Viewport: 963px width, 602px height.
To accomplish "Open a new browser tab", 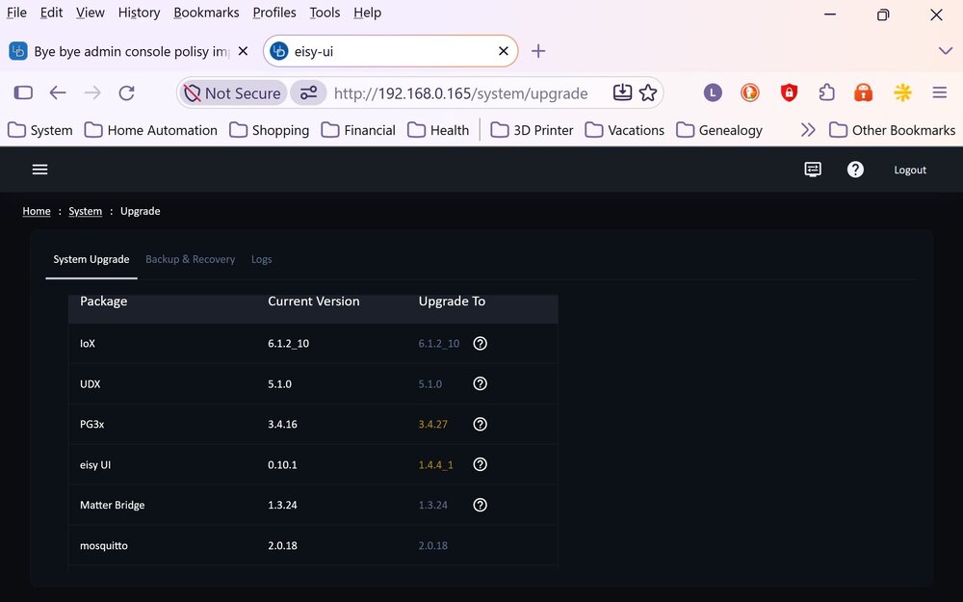I will [538, 51].
